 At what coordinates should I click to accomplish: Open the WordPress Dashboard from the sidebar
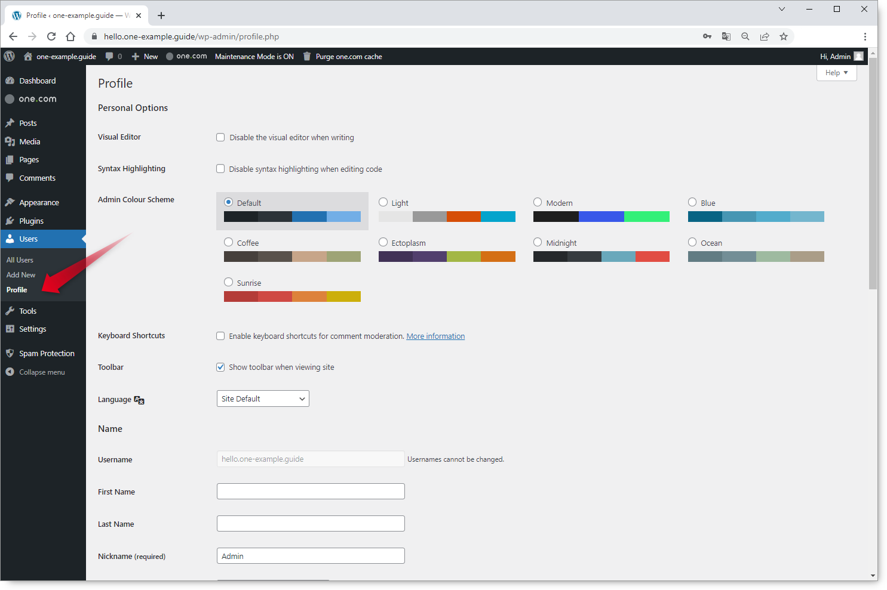[x=37, y=81]
